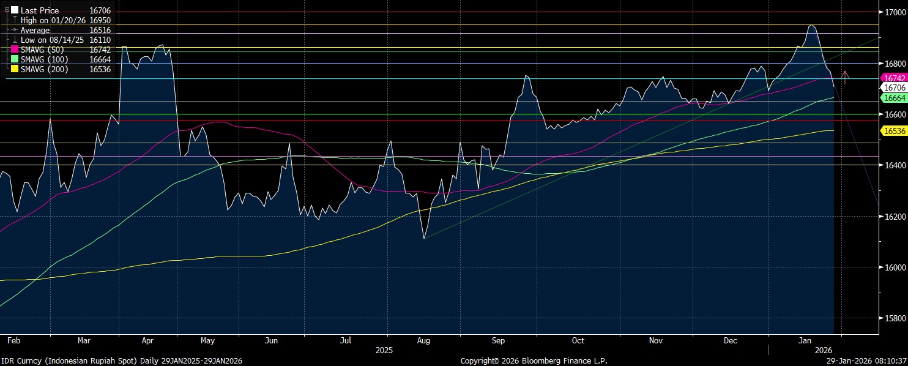Click the magenta SMAVG (50) legend swatch

point(15,50)
